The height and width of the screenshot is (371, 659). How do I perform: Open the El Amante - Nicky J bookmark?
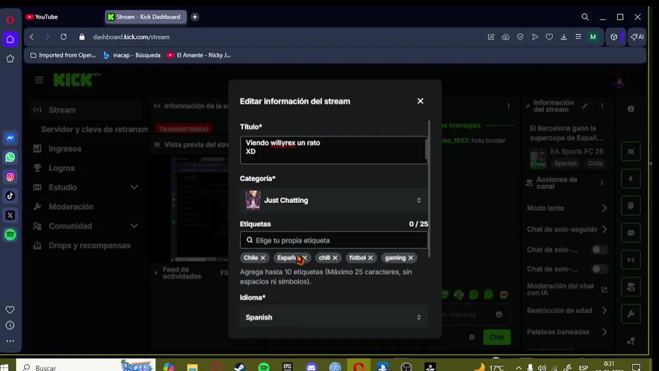click(199, 55)
